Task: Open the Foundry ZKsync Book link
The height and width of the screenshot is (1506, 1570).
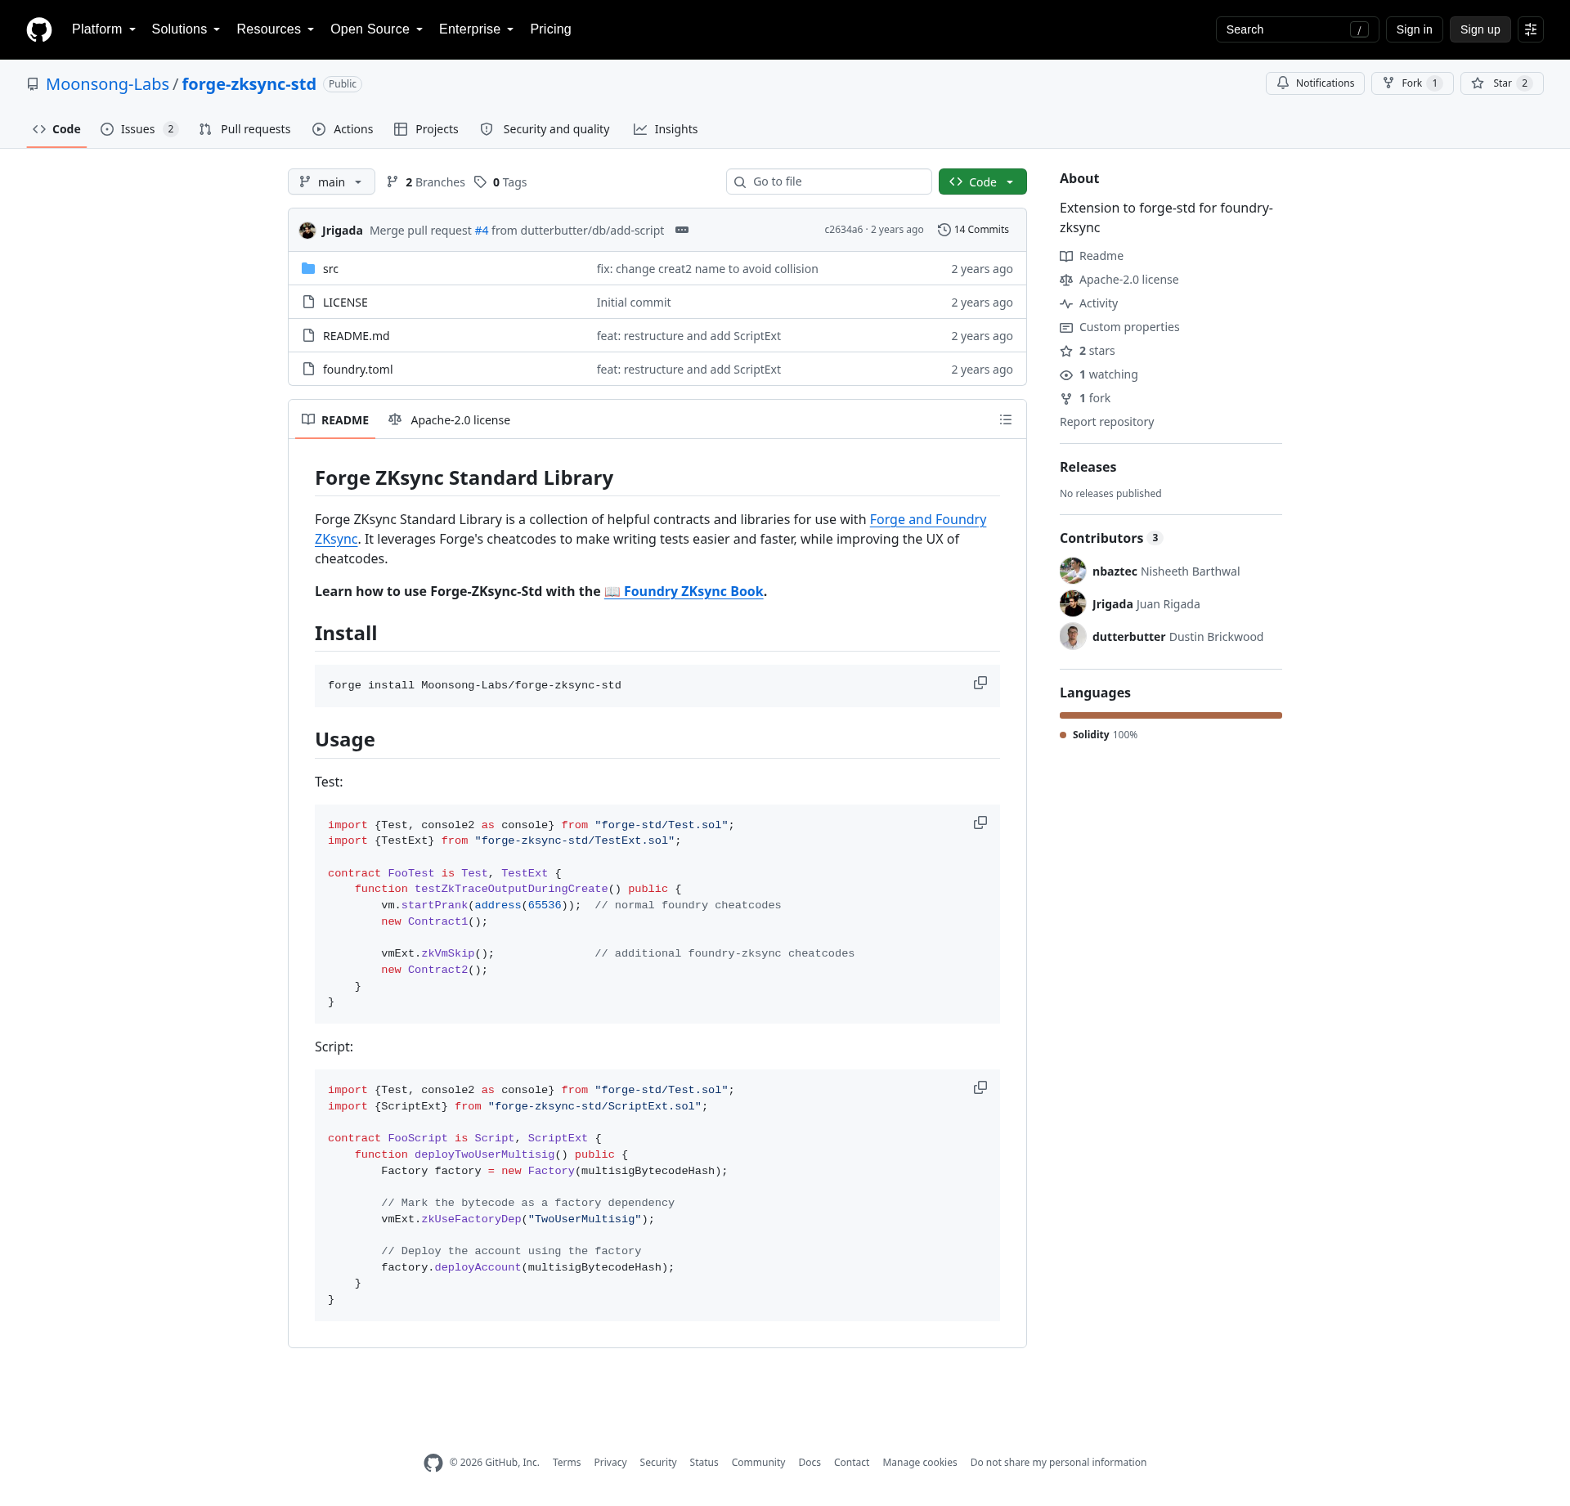Action: (684, 591)
